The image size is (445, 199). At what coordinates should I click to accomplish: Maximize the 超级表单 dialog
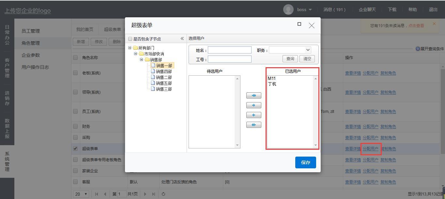click(299, 24)
